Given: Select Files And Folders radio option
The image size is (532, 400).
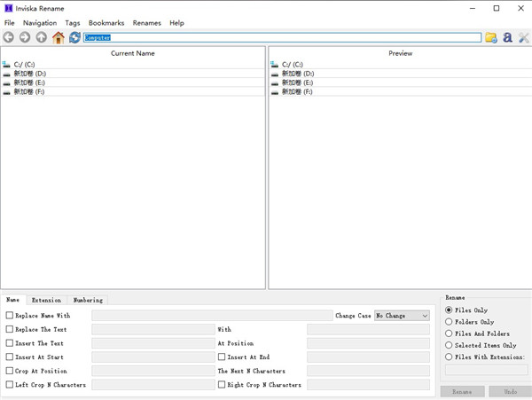Looking at the screenshot, I should [449, 333].
